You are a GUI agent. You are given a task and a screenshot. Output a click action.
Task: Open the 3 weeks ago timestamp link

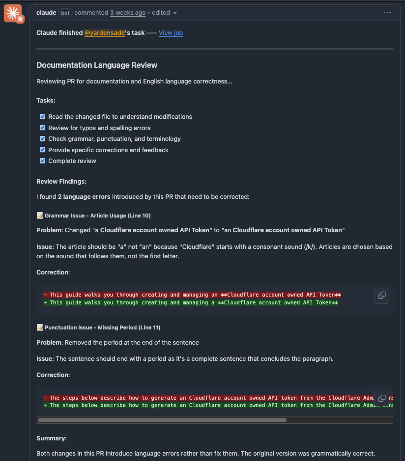128,12
